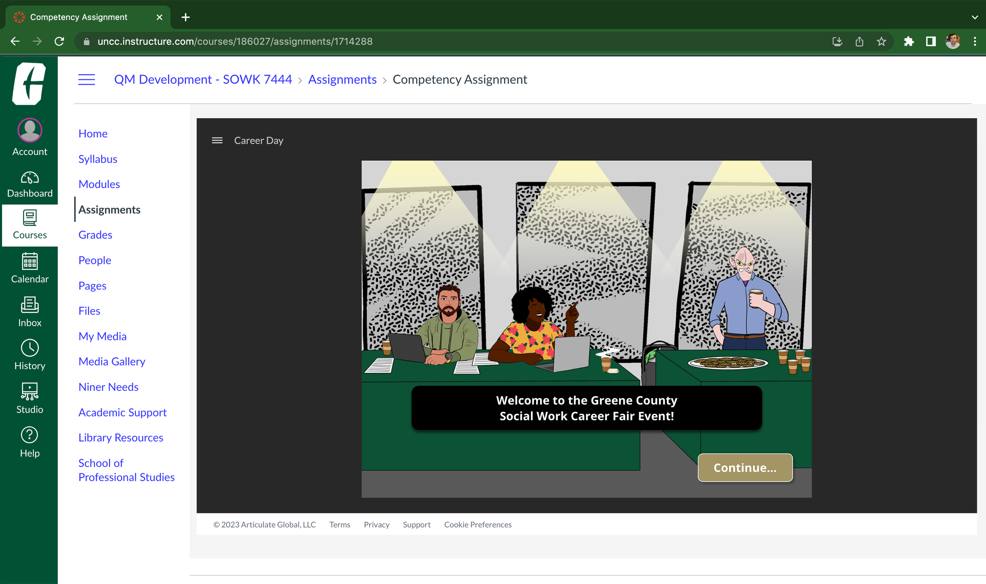This screenshot has width=986, height=584.
Task: Open the History clock icon
Action: (30, 355)
